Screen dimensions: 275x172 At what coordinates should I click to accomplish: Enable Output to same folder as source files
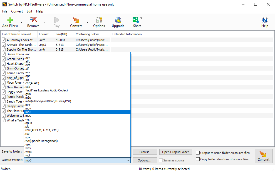pos(198,153)
